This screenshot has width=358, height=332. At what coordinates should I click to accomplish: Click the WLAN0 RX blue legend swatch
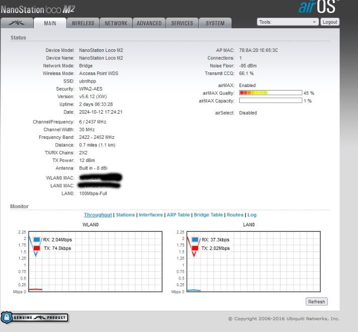click(37, 240)
